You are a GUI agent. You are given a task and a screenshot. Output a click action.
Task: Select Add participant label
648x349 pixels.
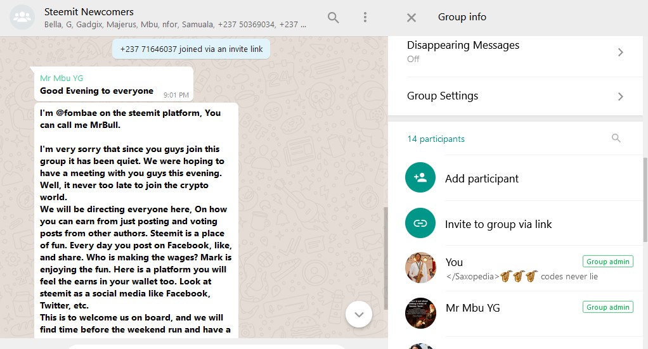[x=481, y=179]
